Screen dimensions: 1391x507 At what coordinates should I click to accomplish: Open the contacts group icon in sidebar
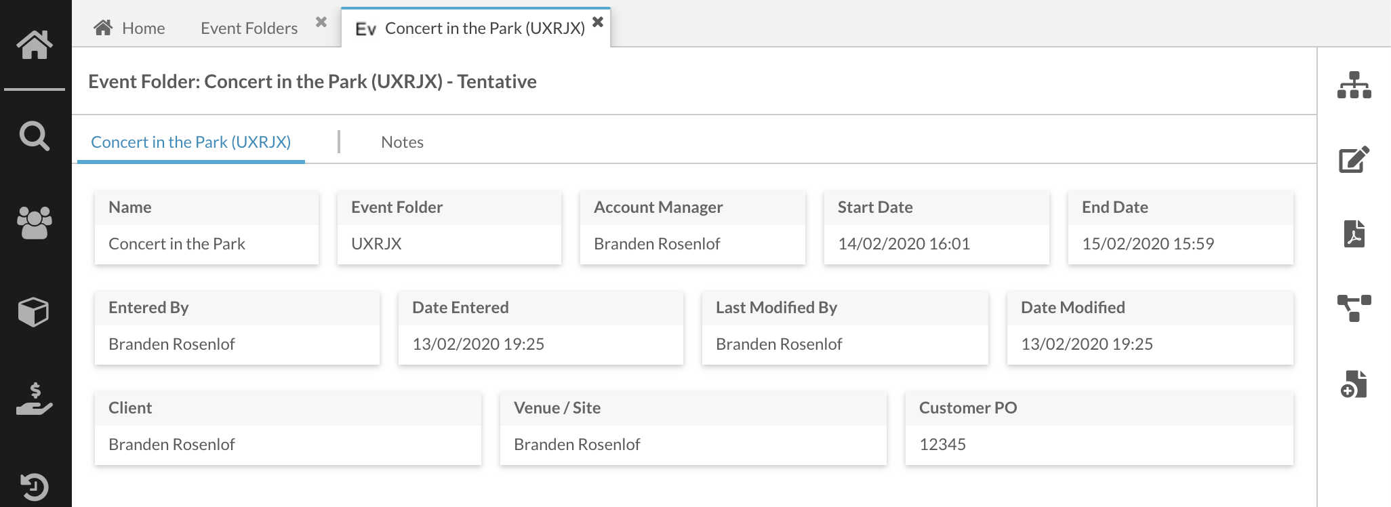point(35,222)
